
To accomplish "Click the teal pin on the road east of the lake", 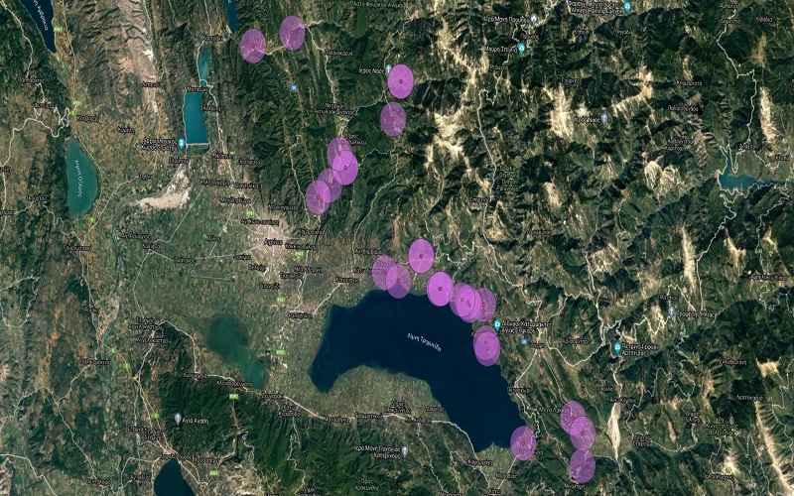I will pos(616,348).
